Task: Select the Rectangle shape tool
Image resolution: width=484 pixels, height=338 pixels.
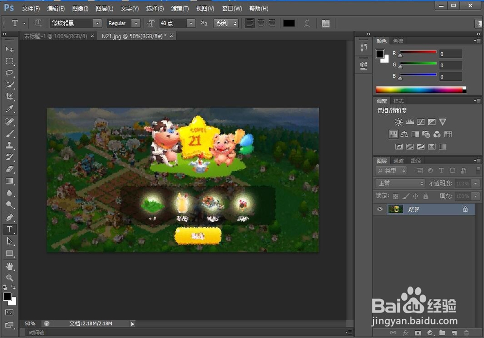Action: (10, 253)
